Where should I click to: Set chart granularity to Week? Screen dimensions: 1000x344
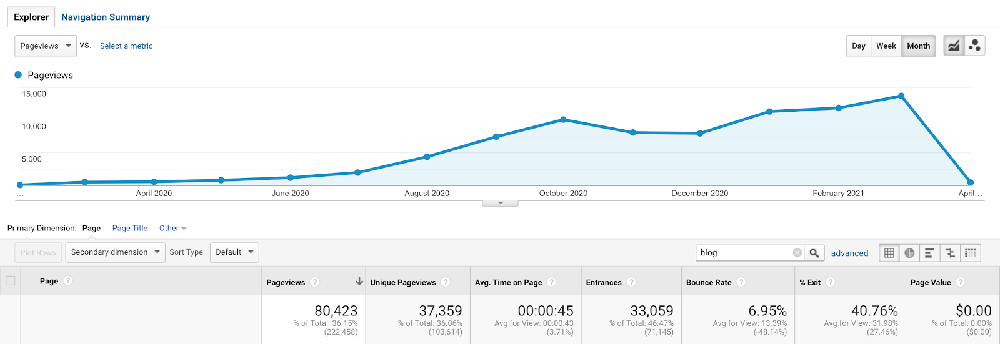[886, 46]
